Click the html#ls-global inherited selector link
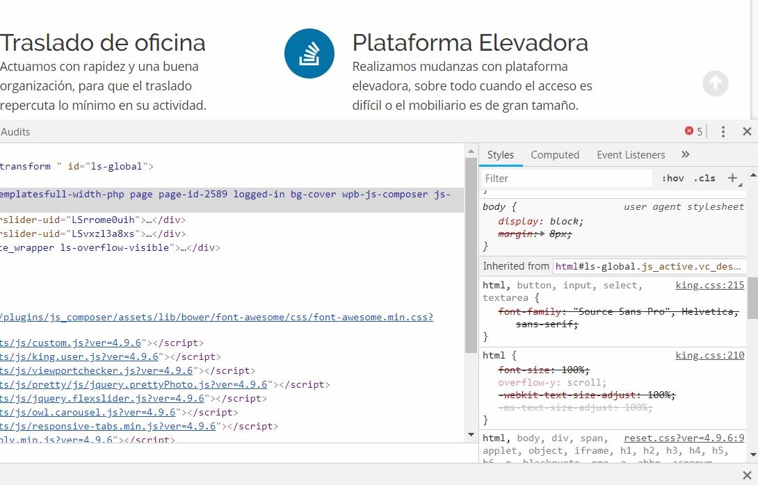The width and height of the screenshot is (758, 485). (648, 266)
